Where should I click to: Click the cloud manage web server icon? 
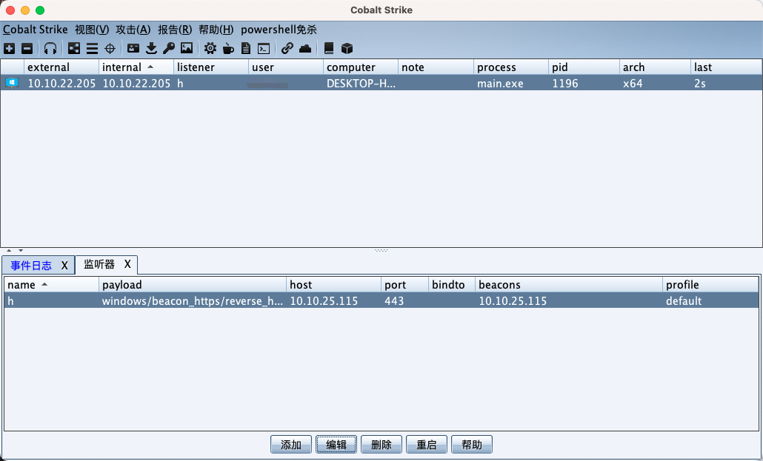305,48
